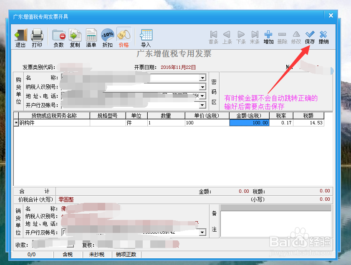Click 销项正数 in the status bar
351x265 pixels.
pyautogui.click(x=126, y=254)
